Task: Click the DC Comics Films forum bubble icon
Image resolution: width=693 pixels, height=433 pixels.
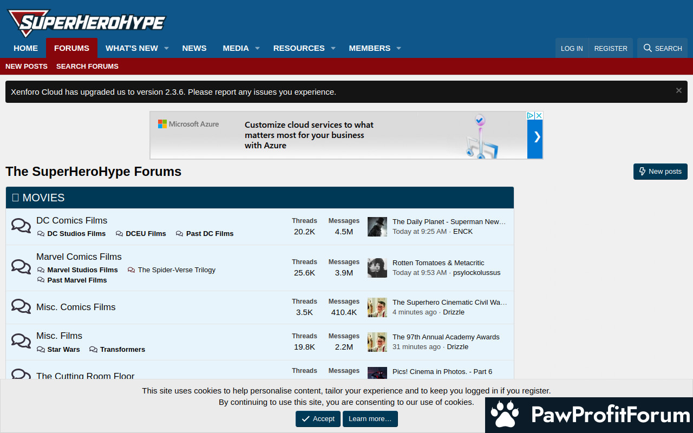Action: coord(21,226)
